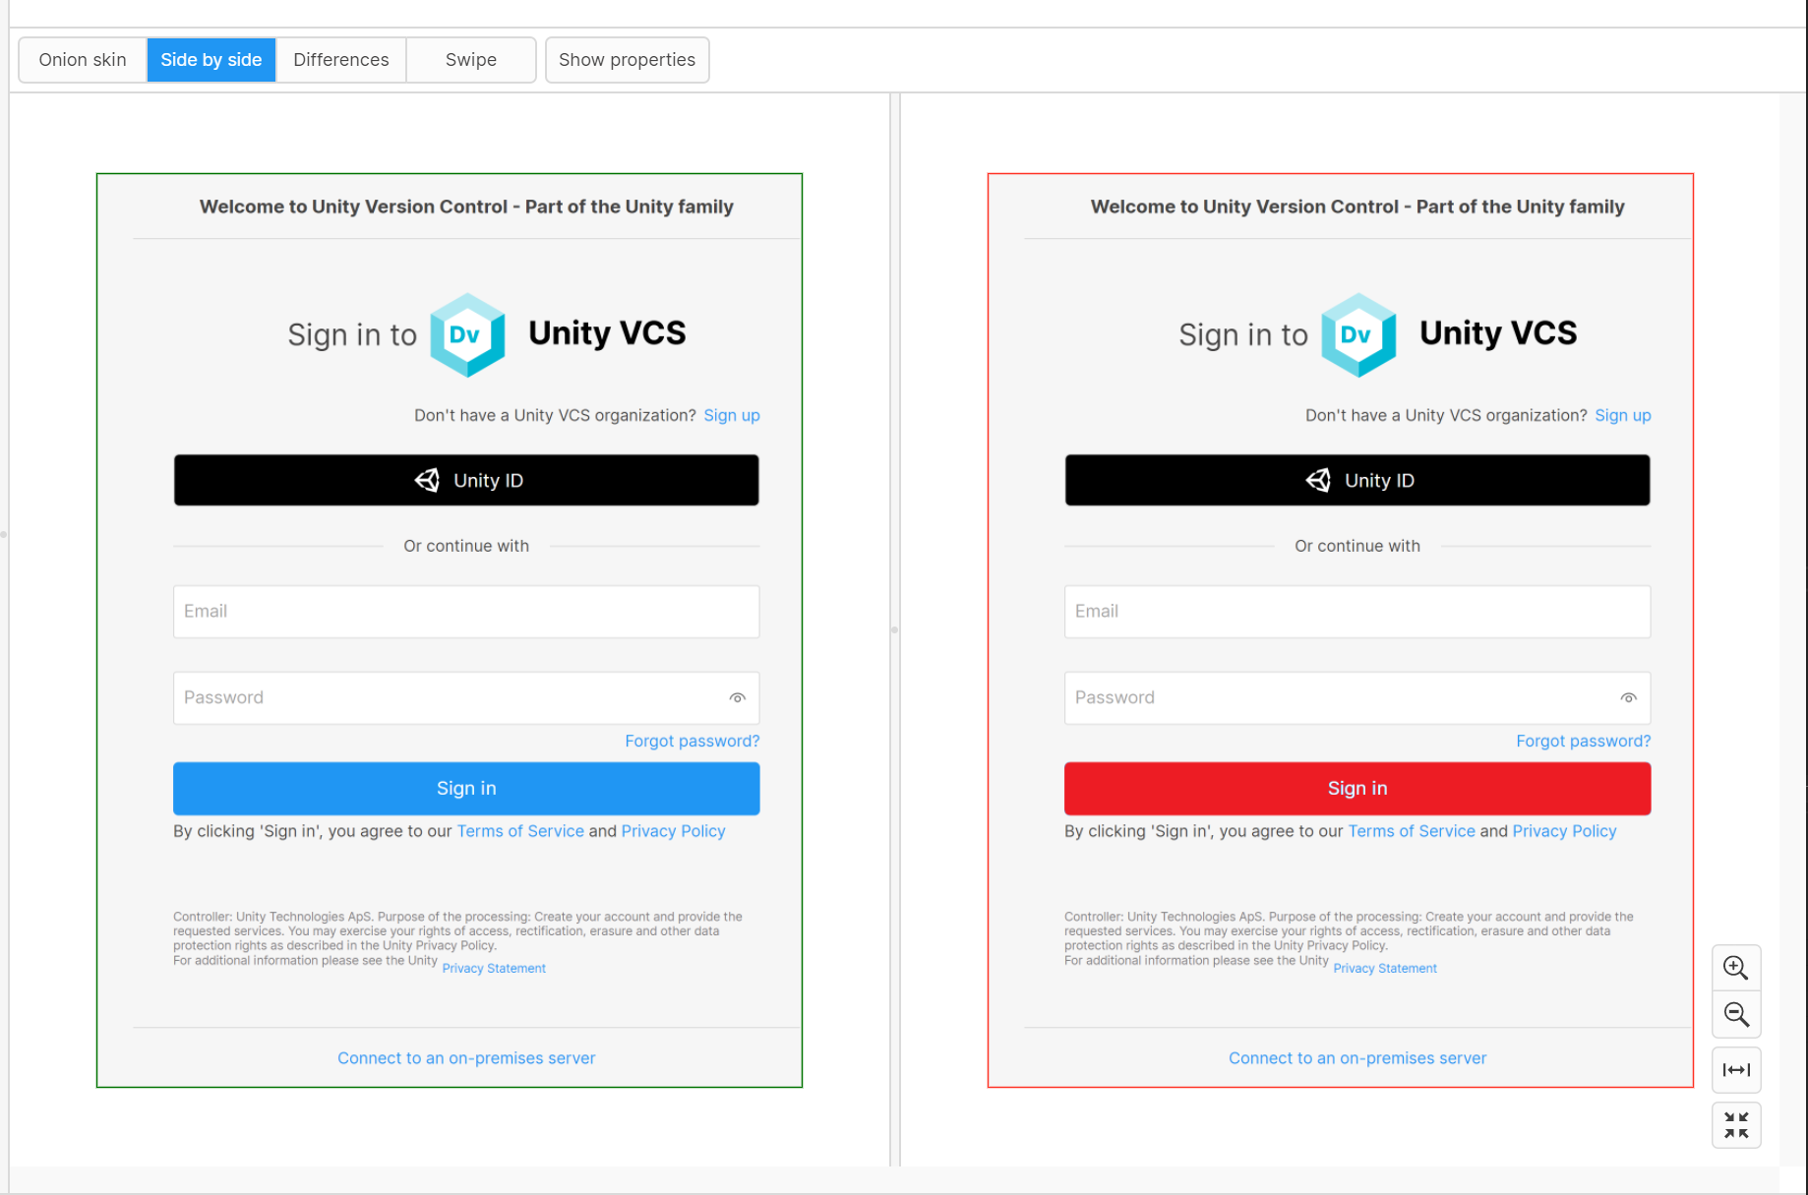Click the Unity logo on left Unity ID button
Viewport: 1808px width, 1195px height.
pos(427,480)
